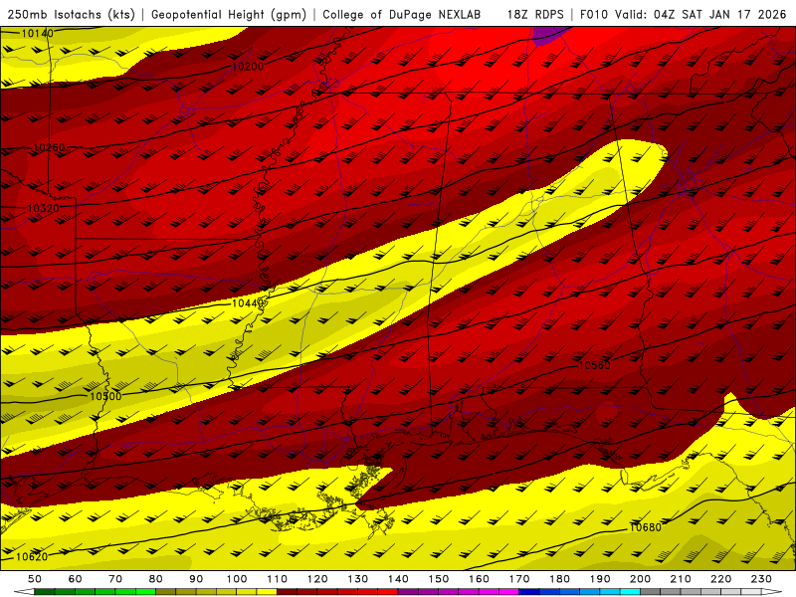796x597 pixels.
Task: Click the 10440 height contour label
Action: [248, 303]
